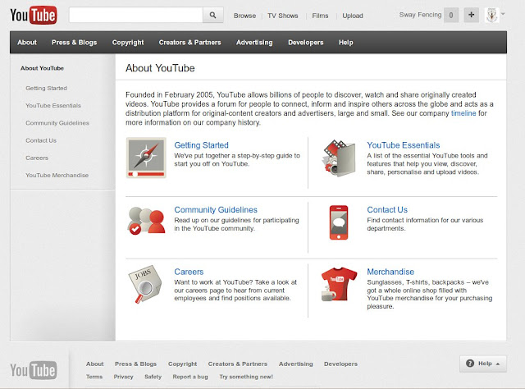
Task: Click footer Terms link
Action: (x=94, y=377)
